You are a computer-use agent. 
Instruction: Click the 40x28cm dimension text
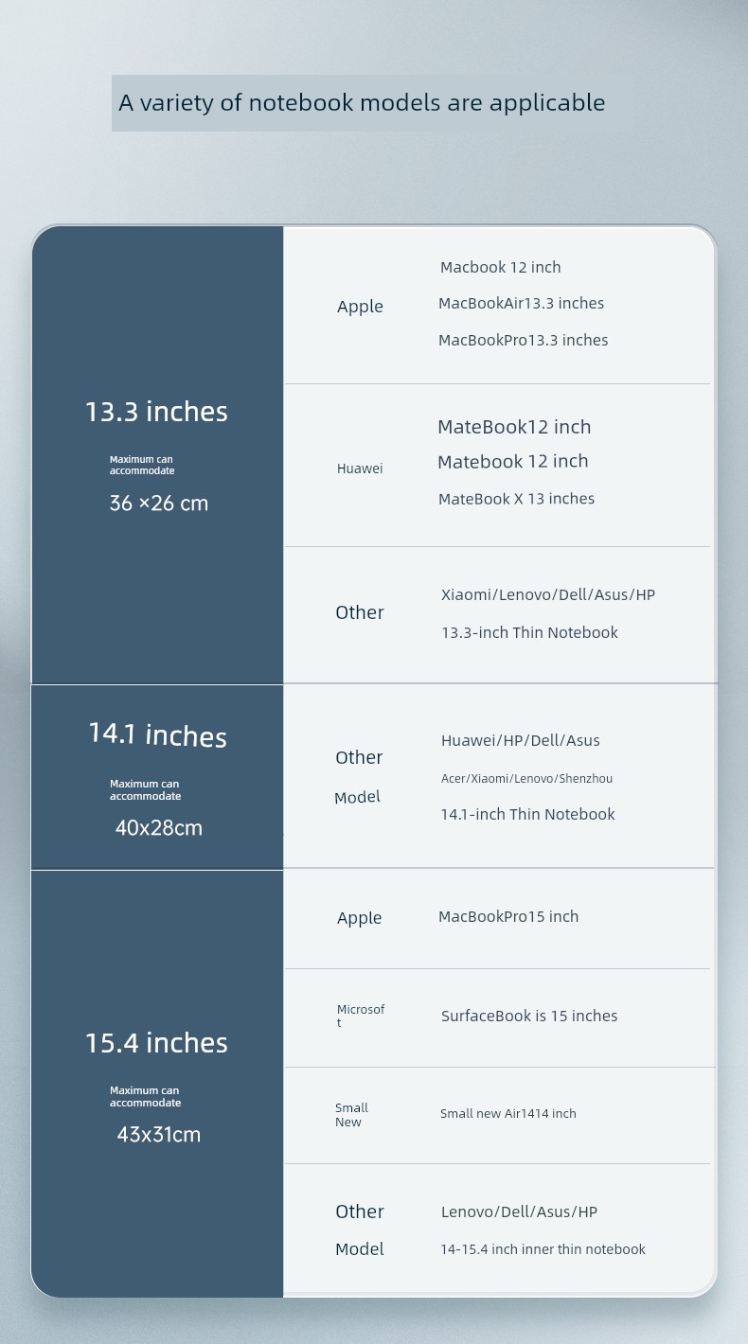[159, 828]
